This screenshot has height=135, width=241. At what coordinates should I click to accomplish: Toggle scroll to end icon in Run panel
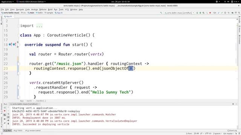coord(8,117)
